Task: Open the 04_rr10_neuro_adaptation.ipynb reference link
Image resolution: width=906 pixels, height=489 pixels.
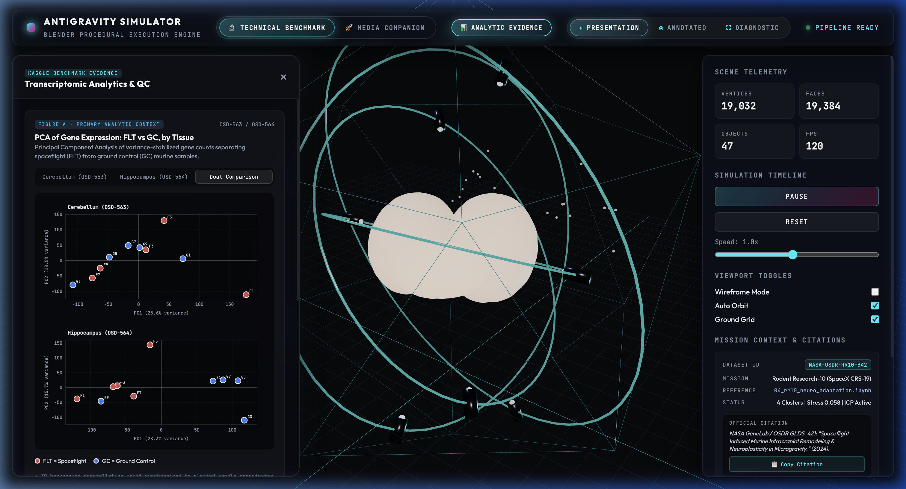Action: (x=822, y=390)
